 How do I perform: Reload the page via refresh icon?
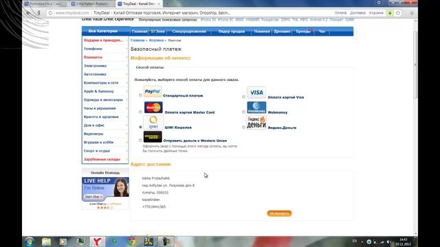50,13
